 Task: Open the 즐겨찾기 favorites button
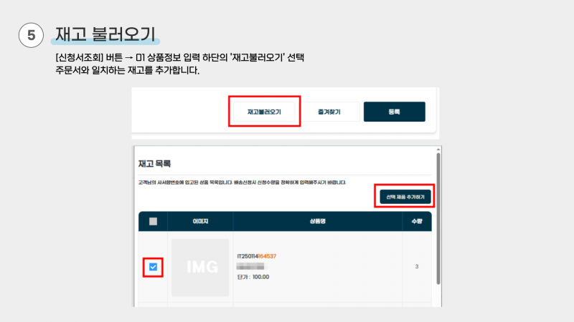coord(329,112)
